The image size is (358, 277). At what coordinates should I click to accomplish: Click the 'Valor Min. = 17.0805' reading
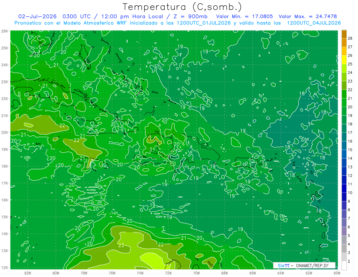pyautogui.click(x=244, y=16)
